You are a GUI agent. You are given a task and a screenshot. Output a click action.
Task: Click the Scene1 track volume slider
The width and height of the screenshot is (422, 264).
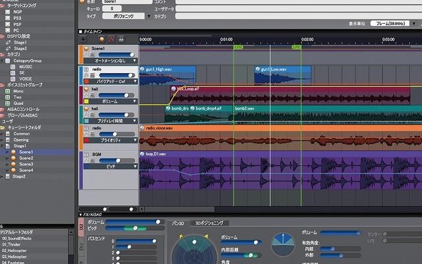click(x=117, y=55)
